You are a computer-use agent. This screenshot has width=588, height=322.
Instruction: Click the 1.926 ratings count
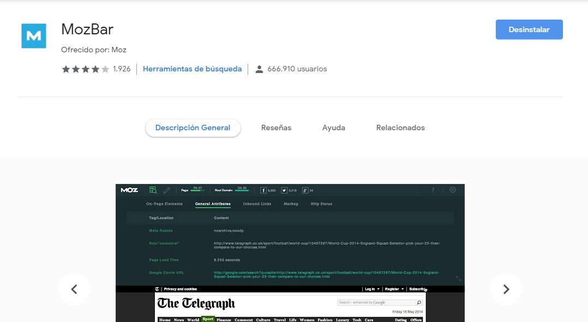[x=122, y=69]
